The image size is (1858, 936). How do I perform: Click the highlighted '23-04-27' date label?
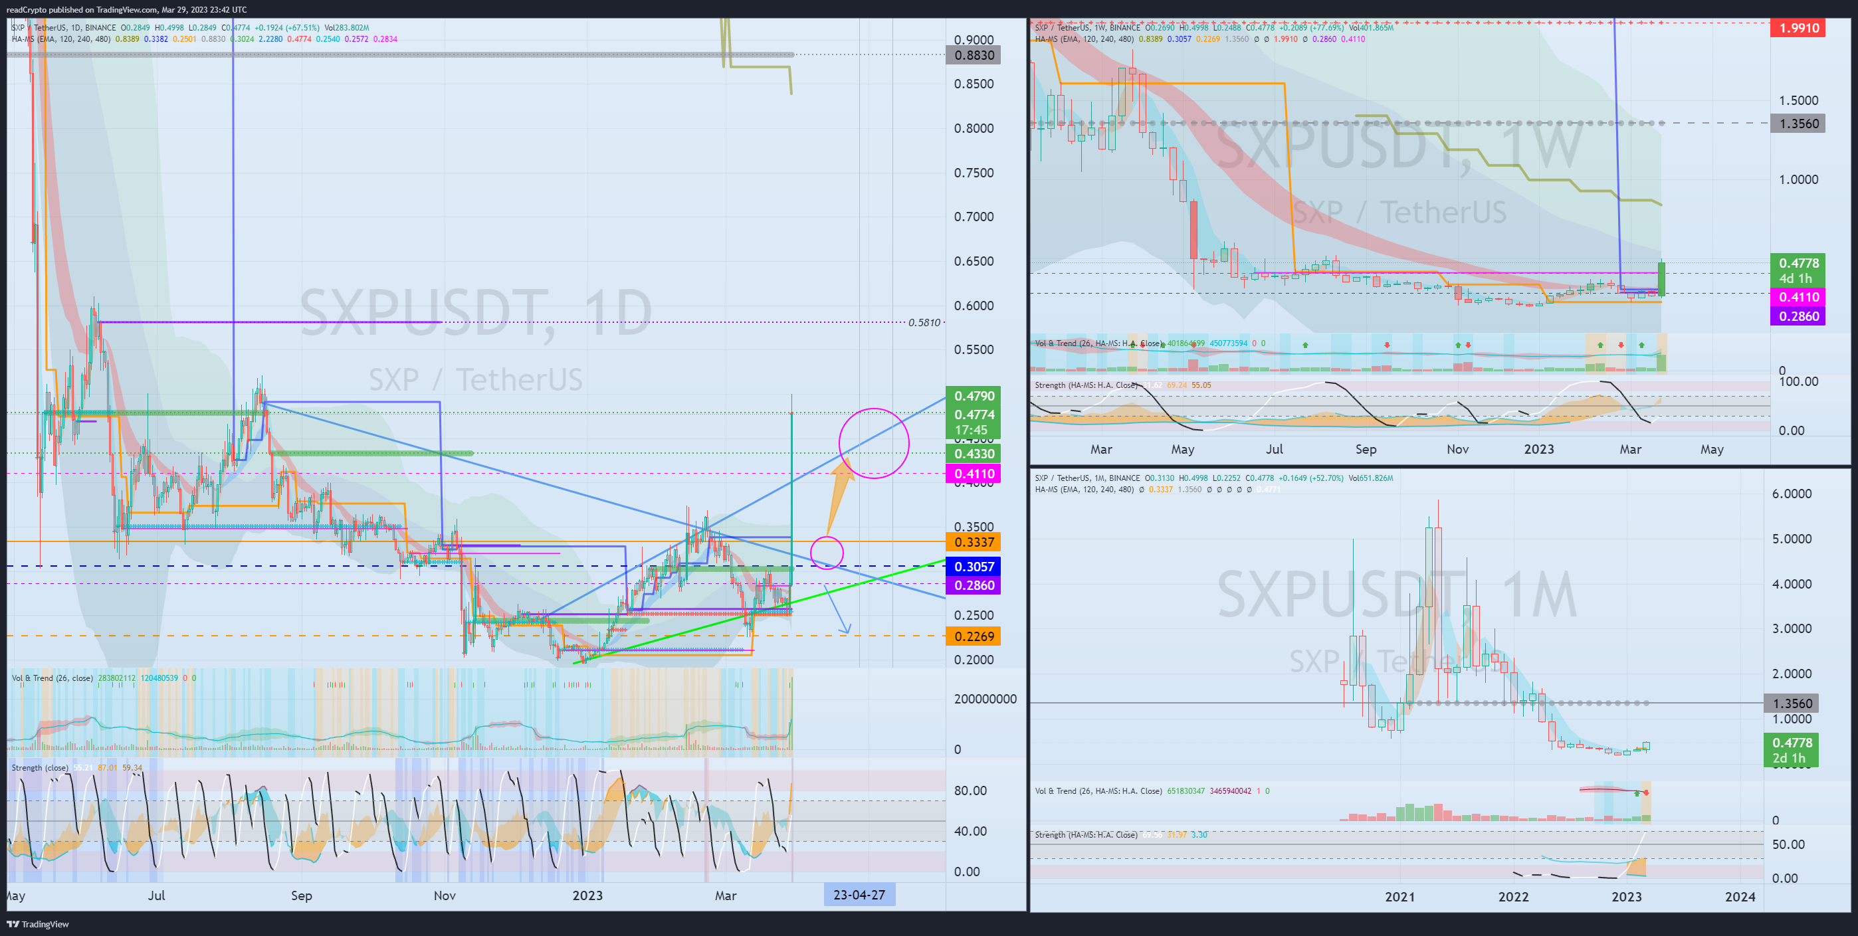859,895
